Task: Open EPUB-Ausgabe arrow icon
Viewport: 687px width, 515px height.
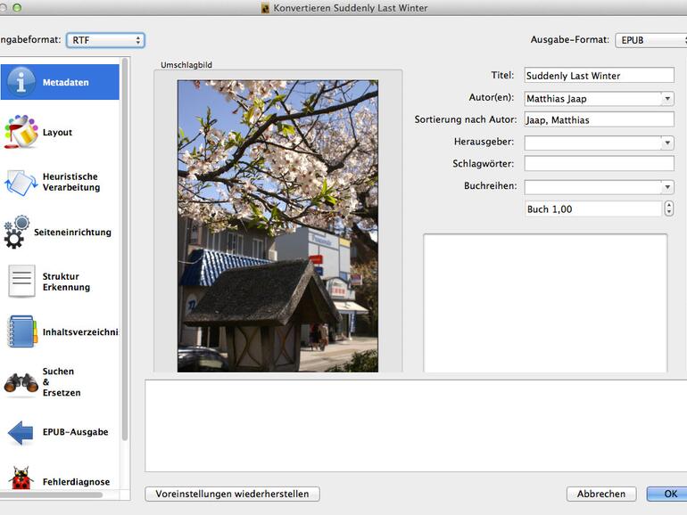Action: click(x=21, y=432)
